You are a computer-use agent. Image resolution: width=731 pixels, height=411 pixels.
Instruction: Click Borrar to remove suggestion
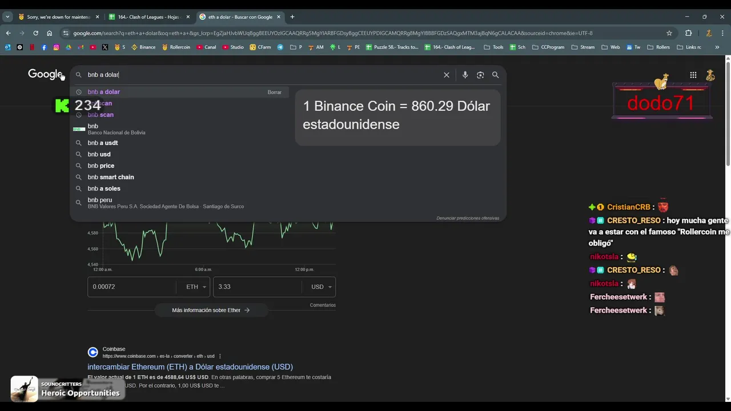tap(274, 92)
